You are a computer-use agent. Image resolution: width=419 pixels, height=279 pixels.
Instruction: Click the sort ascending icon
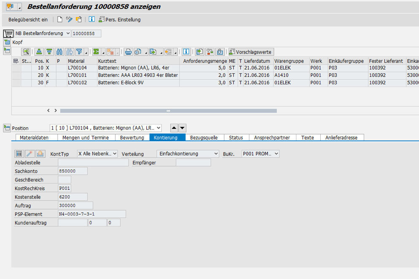(x=39, y=52)
